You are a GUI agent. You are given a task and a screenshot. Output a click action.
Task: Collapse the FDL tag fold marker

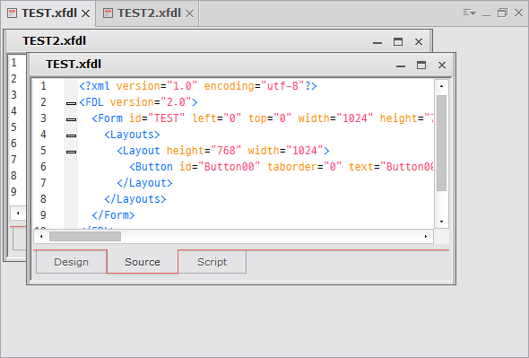click(71, 103)
